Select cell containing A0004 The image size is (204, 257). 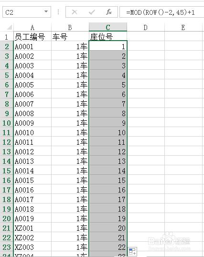point(32,75)
